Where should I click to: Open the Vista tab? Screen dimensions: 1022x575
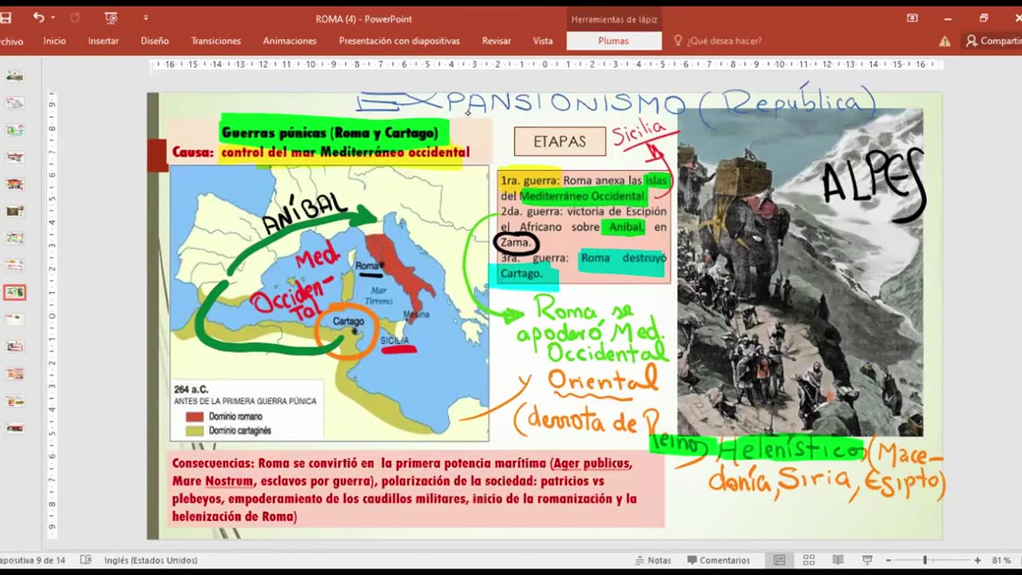543,41
